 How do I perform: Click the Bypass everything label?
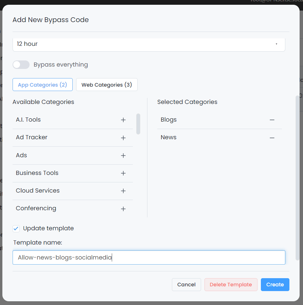[61, 65]
